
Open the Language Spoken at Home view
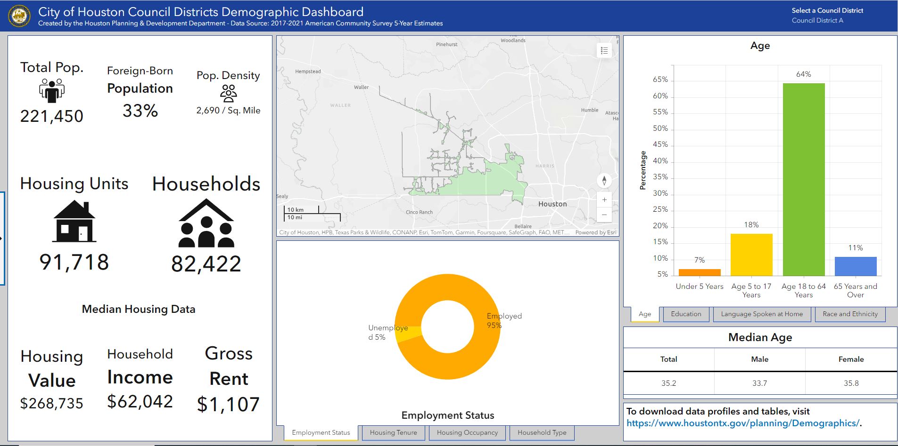click(761, 314)
